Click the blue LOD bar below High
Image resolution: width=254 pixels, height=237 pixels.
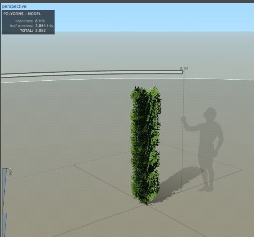pyautogui.click(x=4, y=225)
